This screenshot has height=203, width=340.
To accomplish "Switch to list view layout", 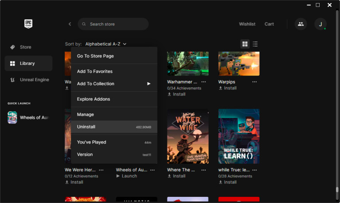I will coord(255,44).
